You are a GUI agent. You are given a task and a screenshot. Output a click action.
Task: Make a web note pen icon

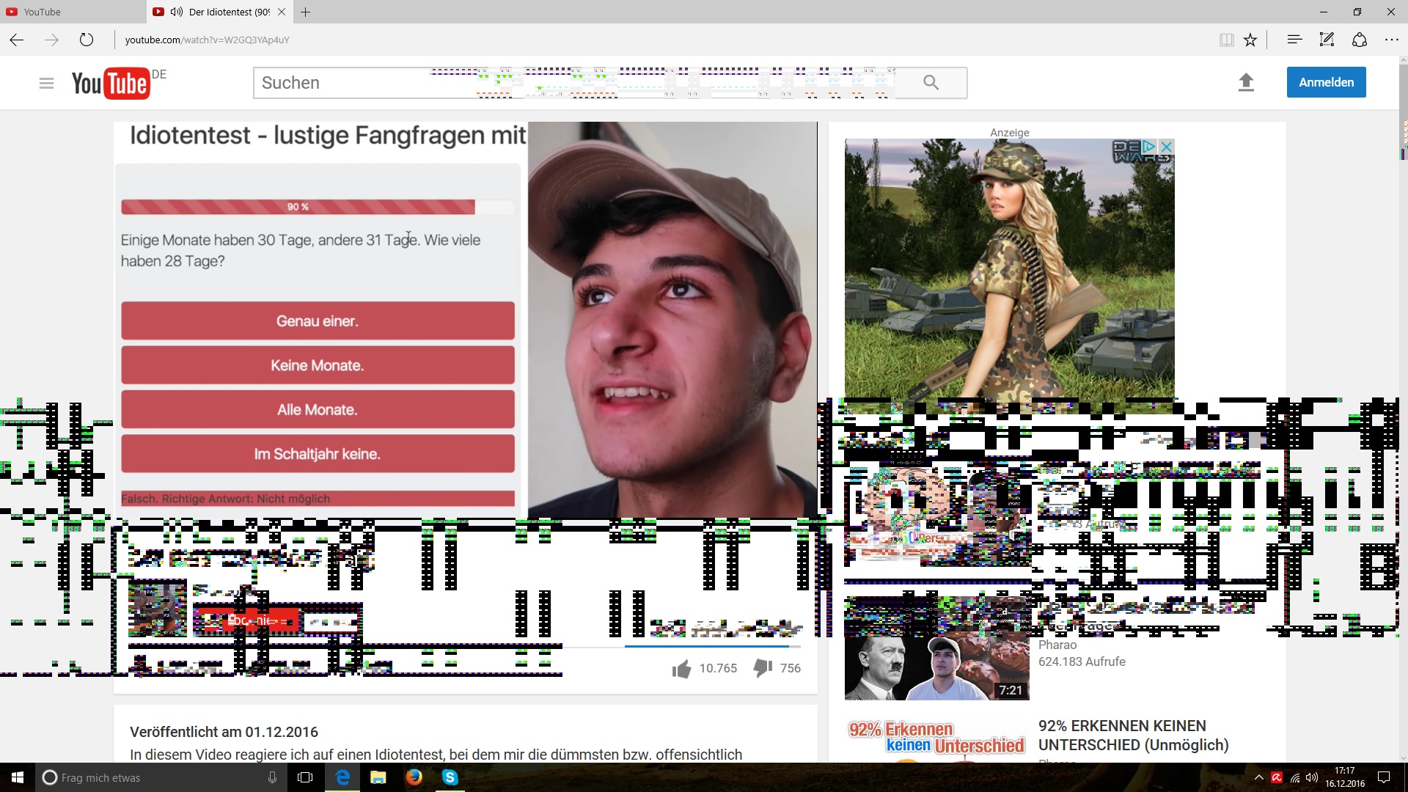point(1327,40)
